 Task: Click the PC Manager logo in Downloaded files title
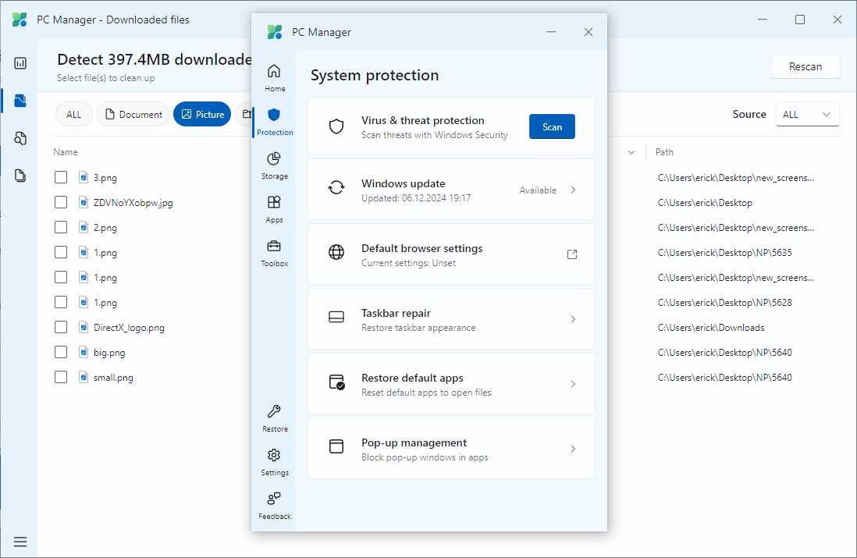tap(20, 20)
